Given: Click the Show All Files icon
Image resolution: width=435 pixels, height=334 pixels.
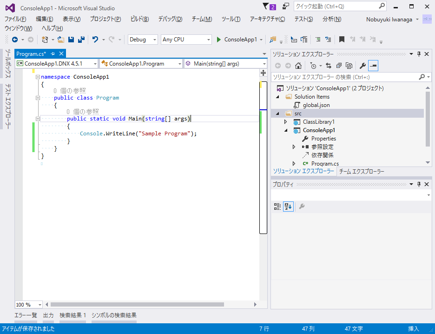Looking at the screenshot, I should point(349,66).
